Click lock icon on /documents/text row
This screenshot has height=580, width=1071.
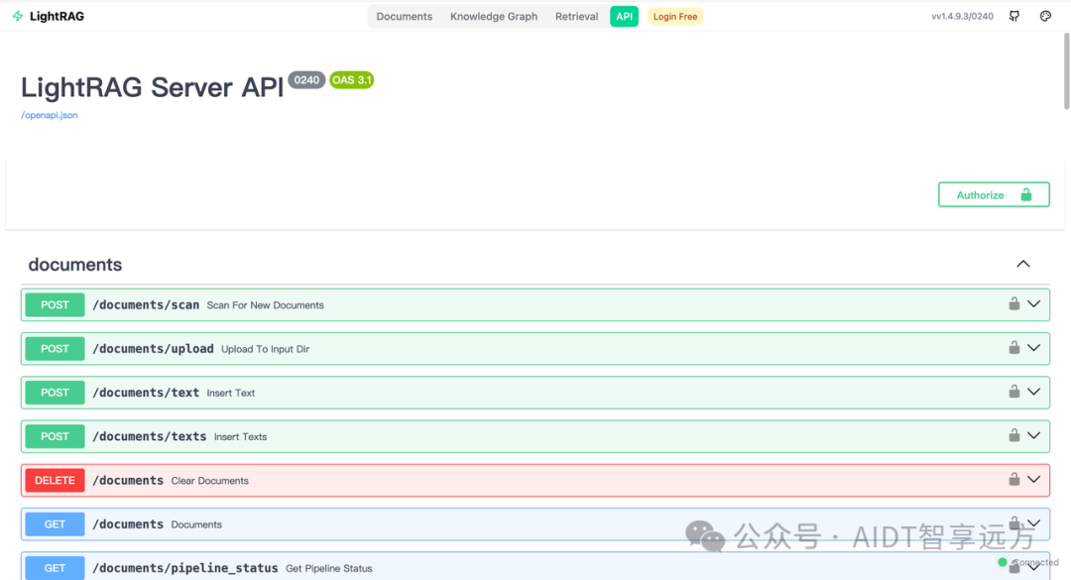point(1014,391)
